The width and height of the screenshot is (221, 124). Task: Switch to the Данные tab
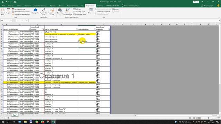tap(61, 6)
